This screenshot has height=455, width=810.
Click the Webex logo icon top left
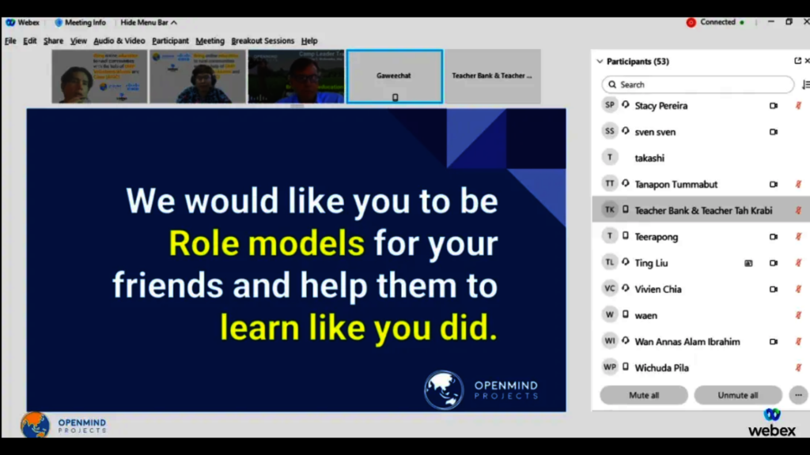click(x=9, y=22)
